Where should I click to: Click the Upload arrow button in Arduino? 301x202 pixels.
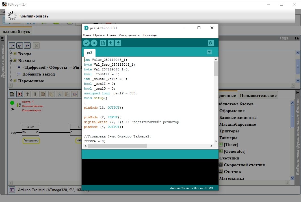coord(94,43)
